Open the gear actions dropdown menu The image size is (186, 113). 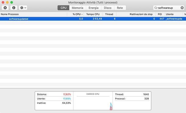click(x=23, y=8)
